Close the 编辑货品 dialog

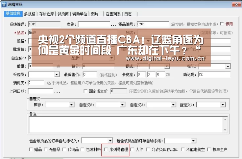[236, 5]
